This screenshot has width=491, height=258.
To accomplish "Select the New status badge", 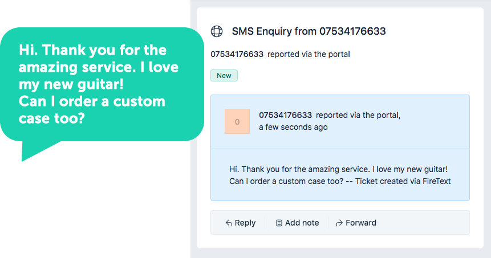I will (224, 75).
